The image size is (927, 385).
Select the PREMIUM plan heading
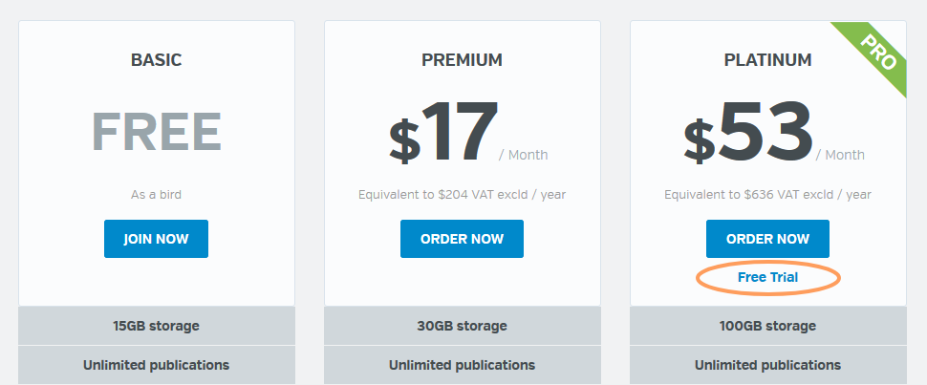pos(462,60)
